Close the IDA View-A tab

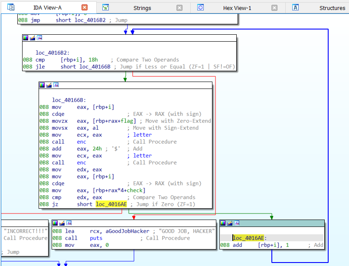[x=85, y=8]
